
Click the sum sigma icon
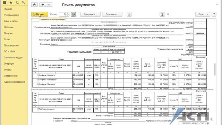click(x=162, y=14)
